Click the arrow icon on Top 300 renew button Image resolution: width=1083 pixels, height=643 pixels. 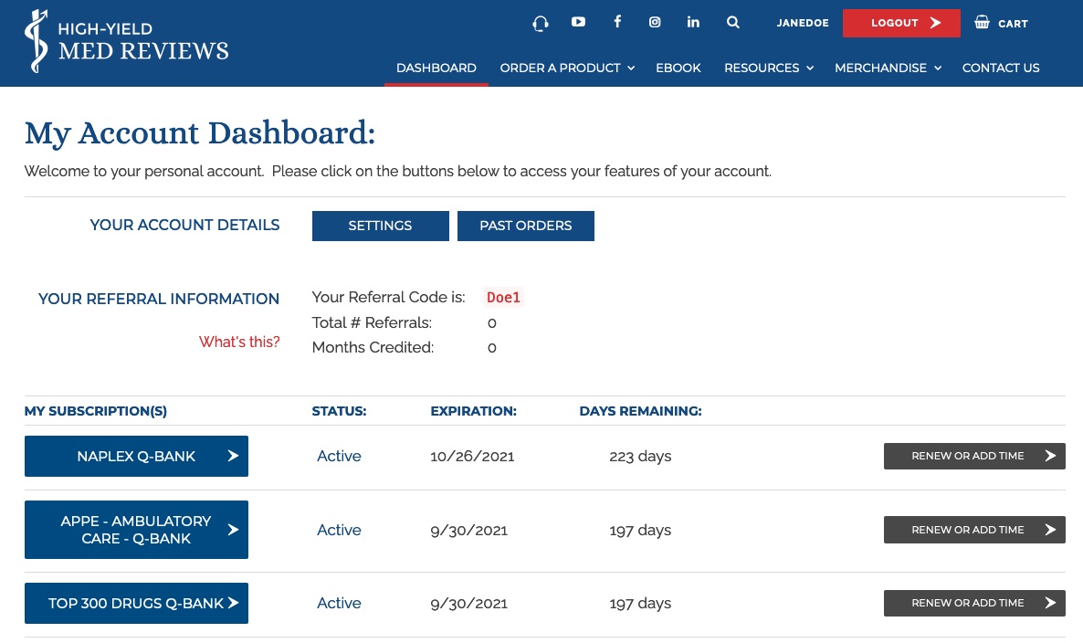[x=1050, y=603]
